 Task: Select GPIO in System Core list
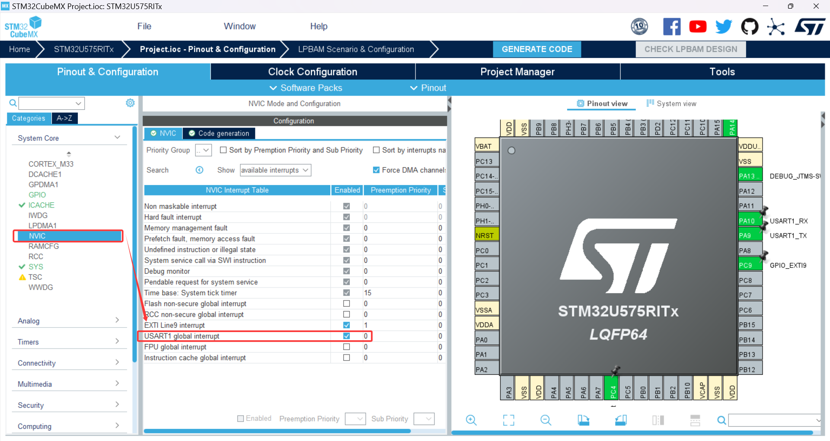37,195
